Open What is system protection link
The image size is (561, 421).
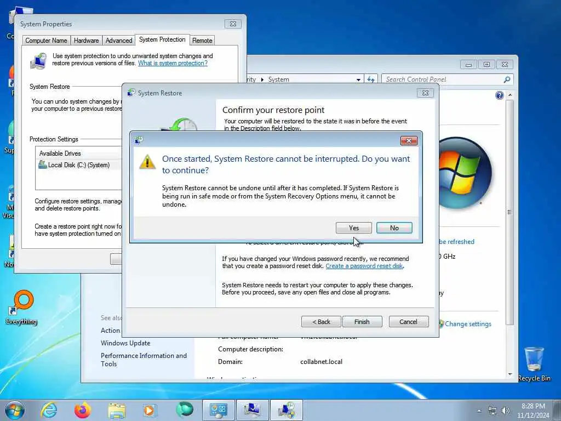173,63
